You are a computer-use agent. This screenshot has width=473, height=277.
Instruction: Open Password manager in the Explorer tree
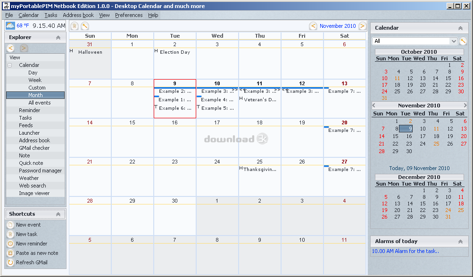pyautogui.click(x=41, y=171)
